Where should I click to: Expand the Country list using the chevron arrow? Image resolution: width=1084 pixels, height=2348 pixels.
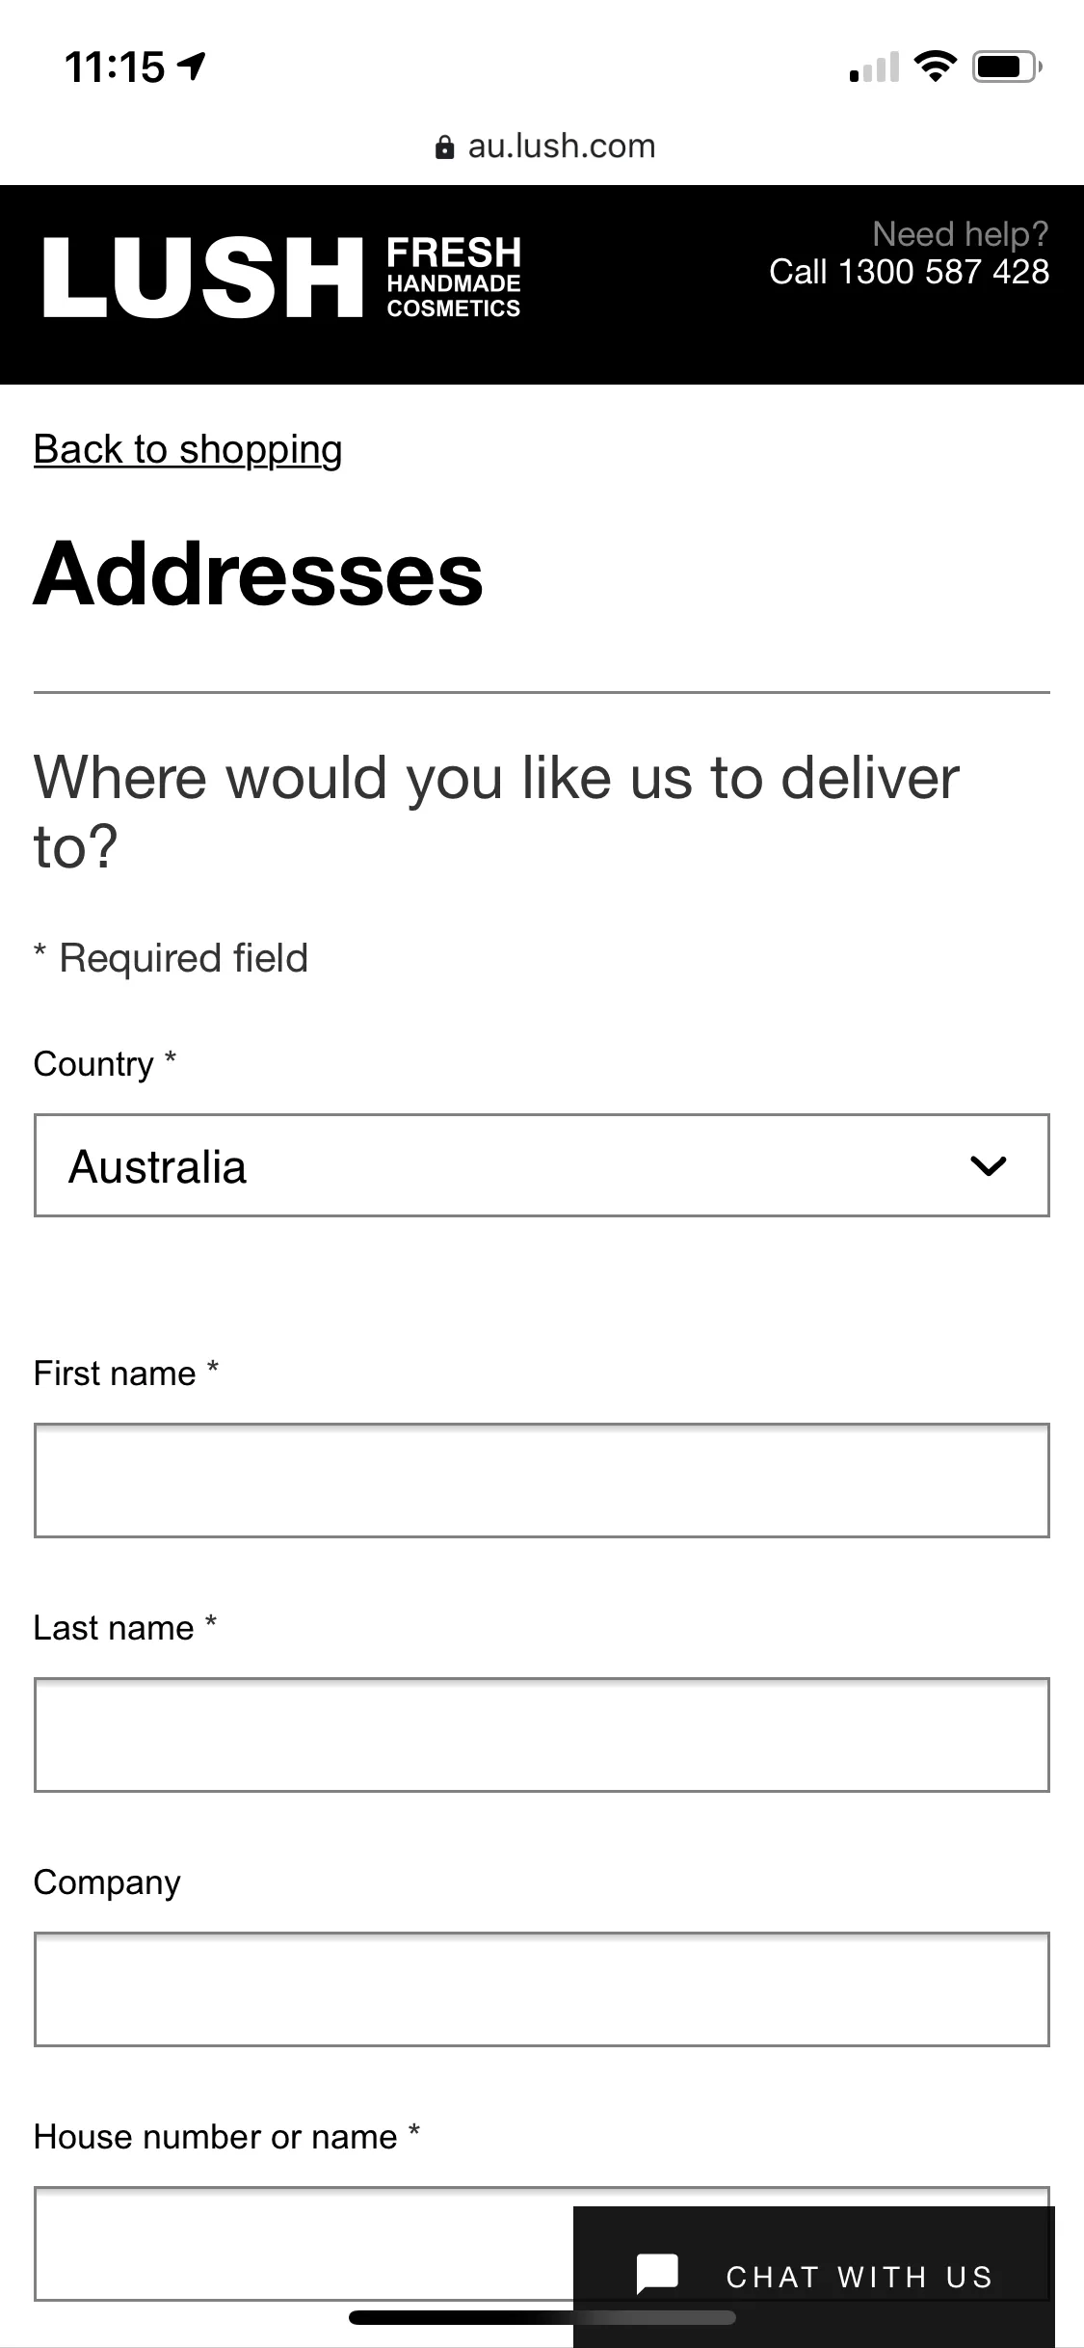[989, 1166]
